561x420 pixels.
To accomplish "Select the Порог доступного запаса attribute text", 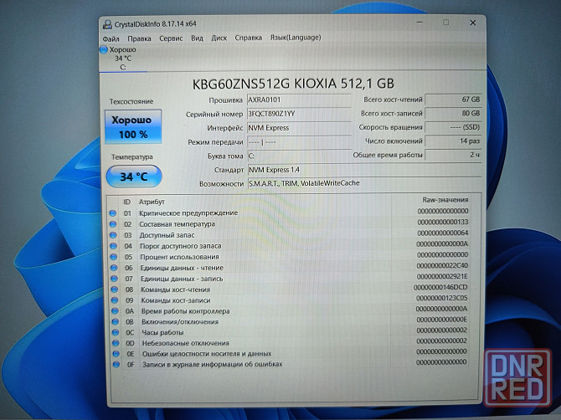I will tap(181, 246).
